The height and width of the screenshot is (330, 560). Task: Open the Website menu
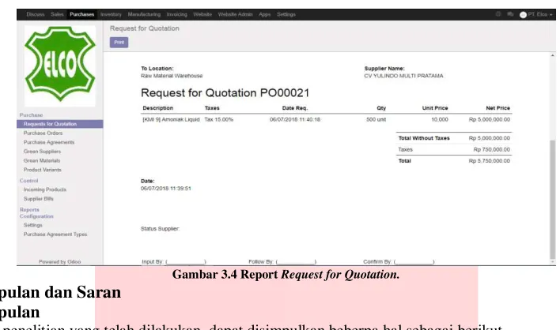[202, 15]
